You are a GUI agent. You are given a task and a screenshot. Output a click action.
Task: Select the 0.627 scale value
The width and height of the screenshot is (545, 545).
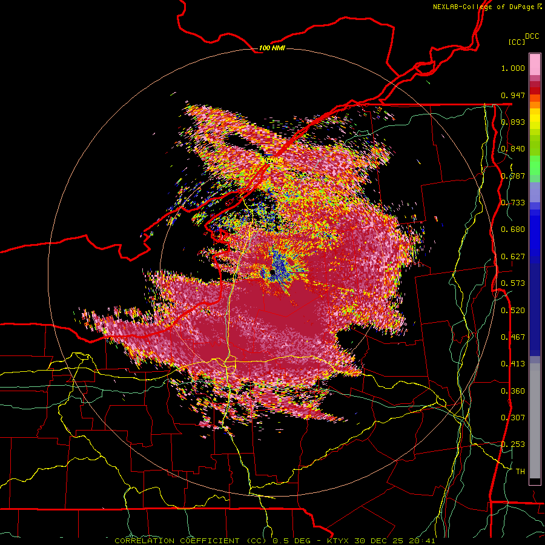(513, 257)
